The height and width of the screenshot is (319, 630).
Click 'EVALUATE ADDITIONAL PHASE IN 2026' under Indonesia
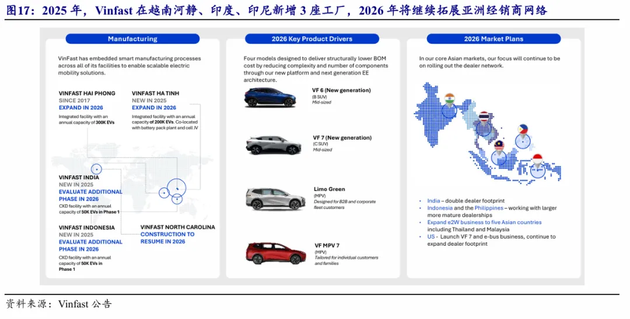pyautogui.click(x=90, y=246)
